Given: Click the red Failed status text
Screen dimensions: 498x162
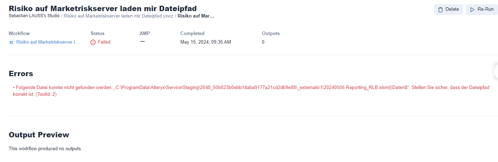Looking at the screenshot, I should (104, 42).
